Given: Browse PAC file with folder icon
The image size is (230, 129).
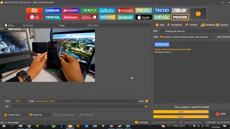Looking at the screenshot, I should tap(146, 106).
